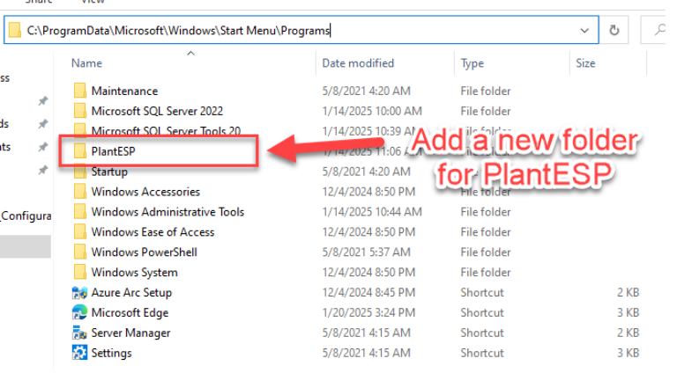Click the Server Manager shortcut icon

pos(79,333)
